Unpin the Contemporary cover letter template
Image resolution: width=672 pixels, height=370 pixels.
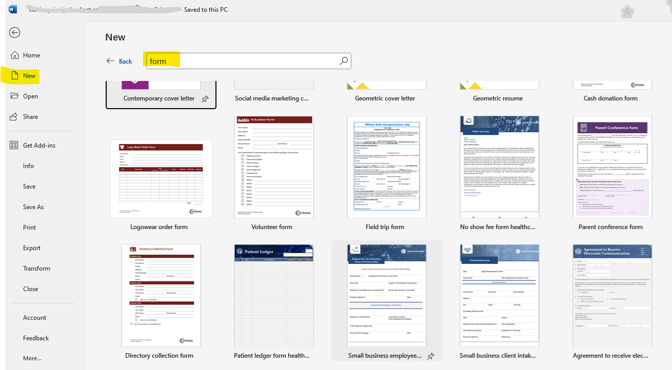(x=205, y=100)
